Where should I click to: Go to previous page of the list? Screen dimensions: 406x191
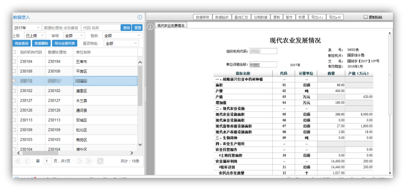[27, 161]
